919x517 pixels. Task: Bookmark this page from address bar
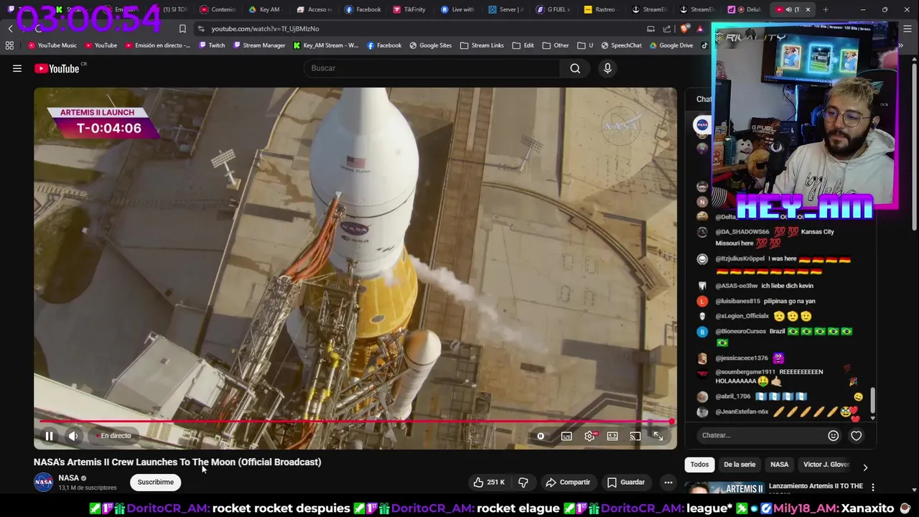pos(182,29)
